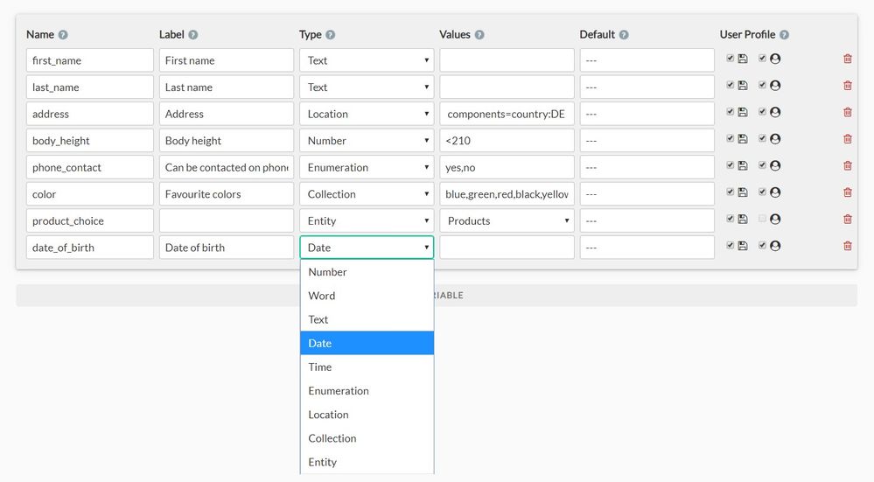
Task: Toggle the save checkbox for last_name
Action: pos(731,85)
